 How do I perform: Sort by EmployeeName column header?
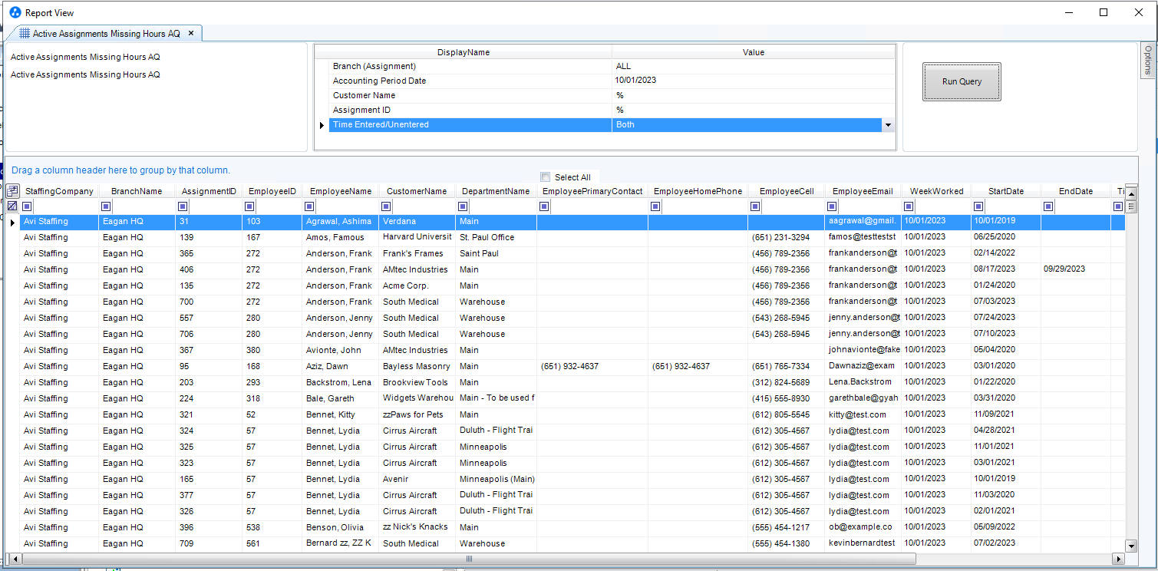(340, 191)
